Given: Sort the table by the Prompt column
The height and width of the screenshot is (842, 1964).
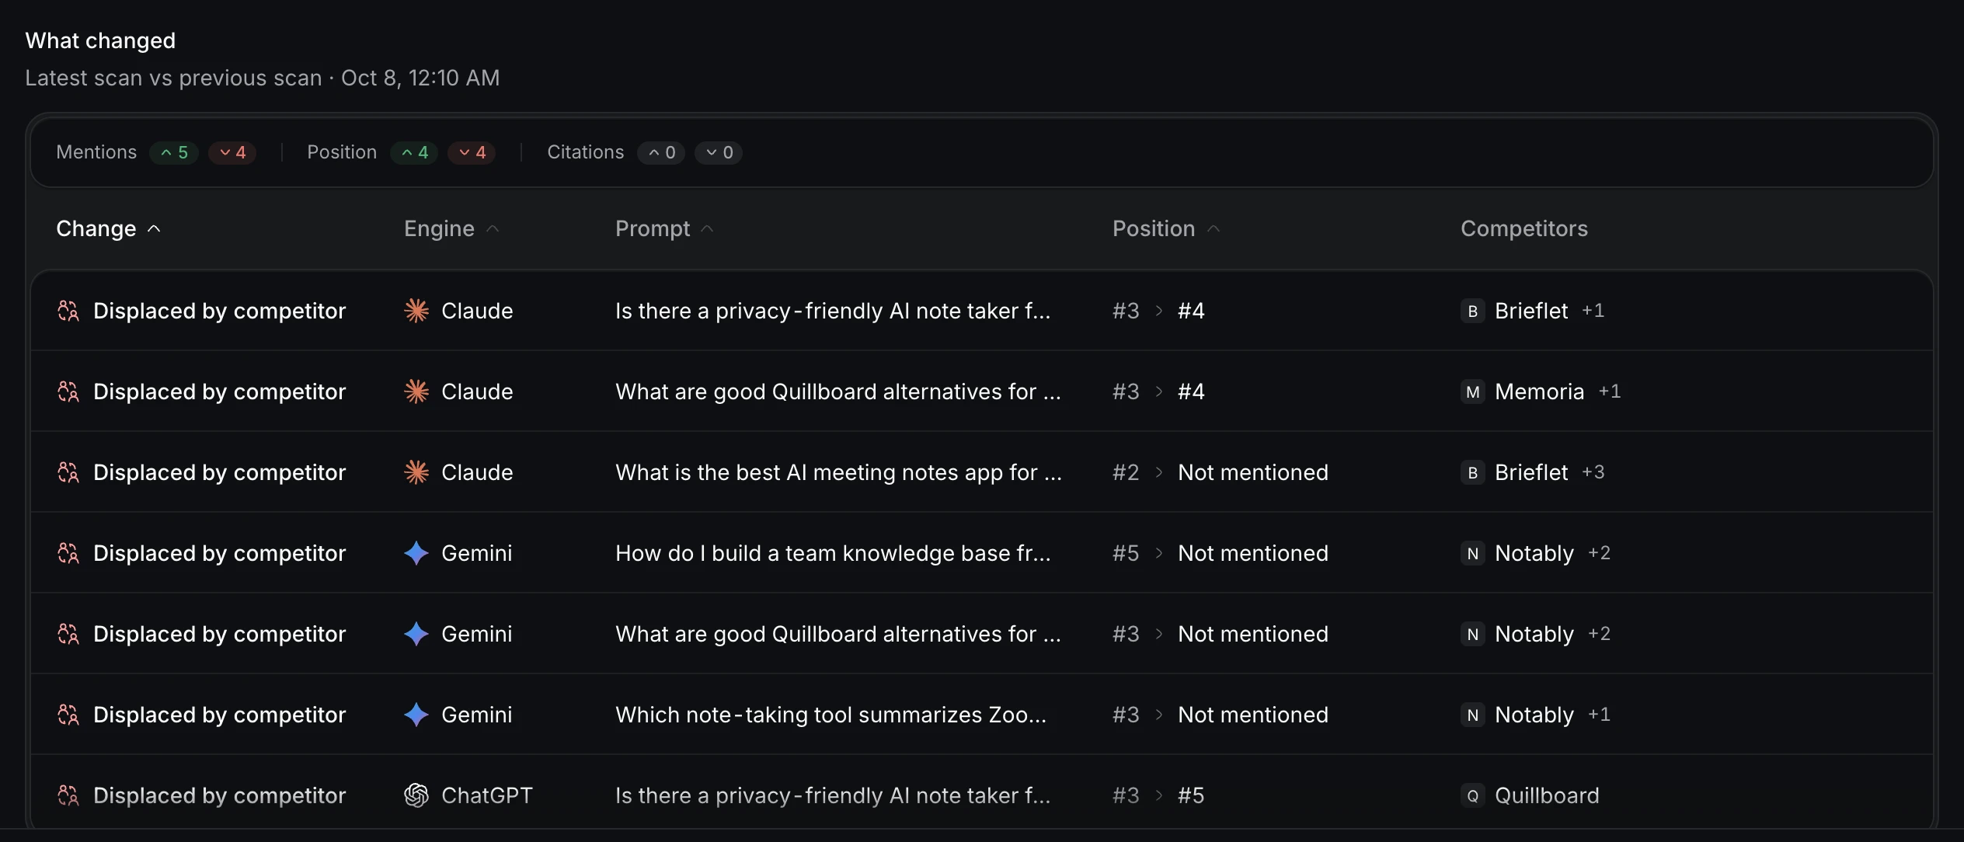Looking at the screenshot, I should click(x=664, y=228).
